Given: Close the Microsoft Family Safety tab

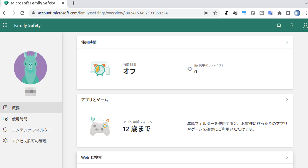Looking at the screenshot, I should (x=63, y=3).
